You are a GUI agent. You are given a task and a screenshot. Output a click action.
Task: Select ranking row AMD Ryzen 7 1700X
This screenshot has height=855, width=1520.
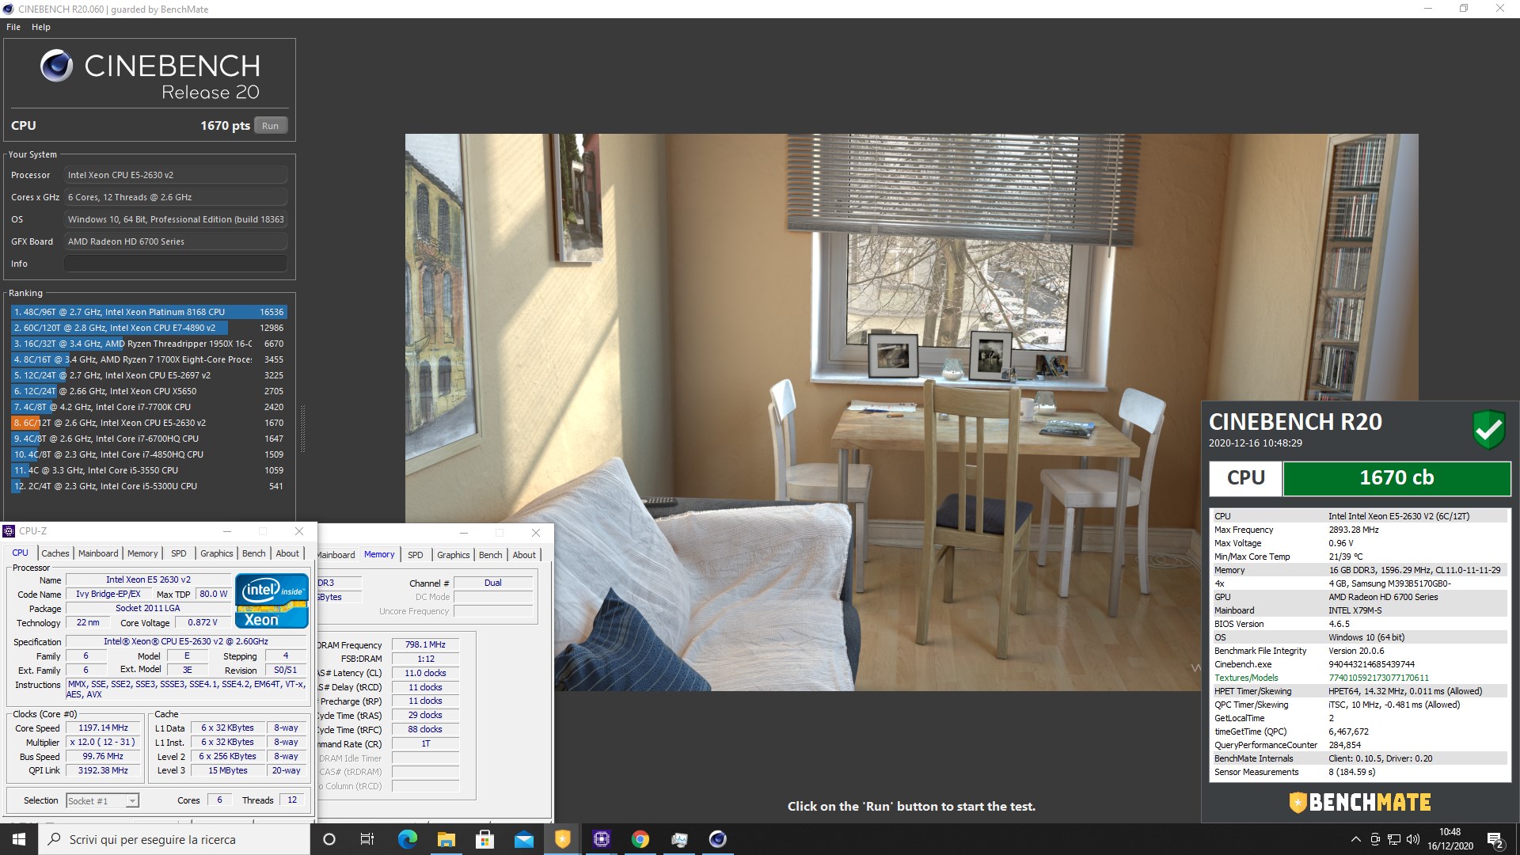pyautogui.click(x=149, y=359)
